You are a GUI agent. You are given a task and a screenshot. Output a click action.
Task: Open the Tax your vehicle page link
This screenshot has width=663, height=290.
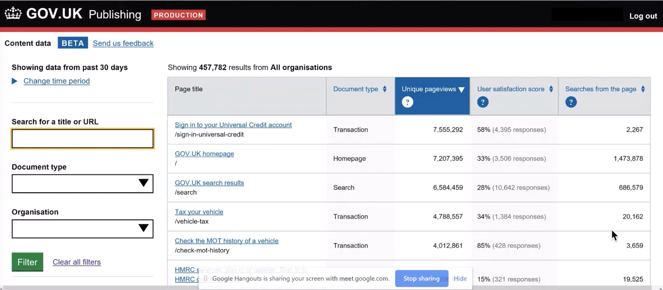click(x=199, y=212)
